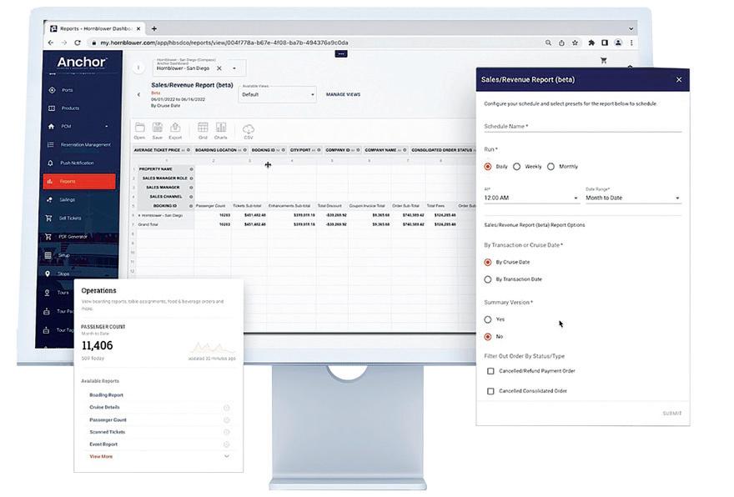Set Summary Version to Yes
The height and width of the screenshot is (497, 734).
[x=488, y=319]
